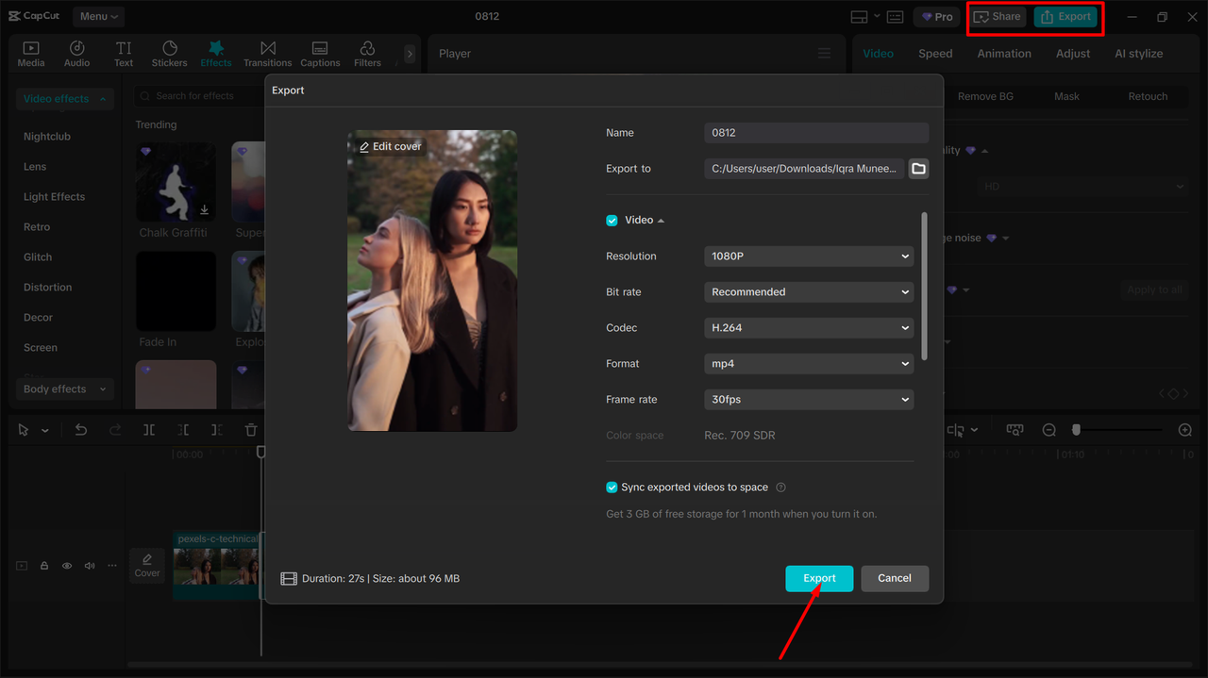Image resolution: width=1208 pixels, height=678 pixels.
Task: Open the Transitions panel
Action: (x=267, y=53)
